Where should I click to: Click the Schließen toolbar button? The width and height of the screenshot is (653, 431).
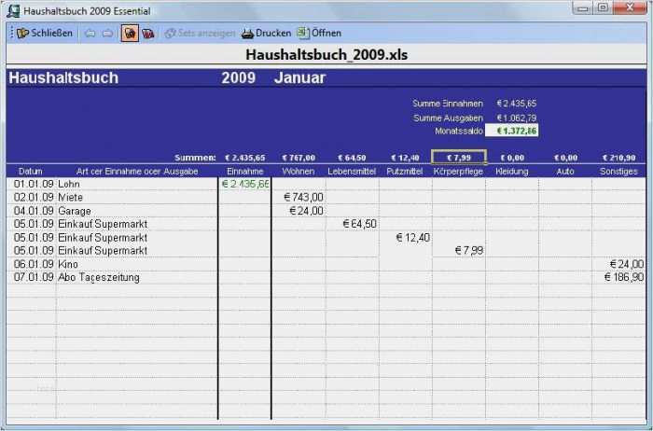[45, 33]
